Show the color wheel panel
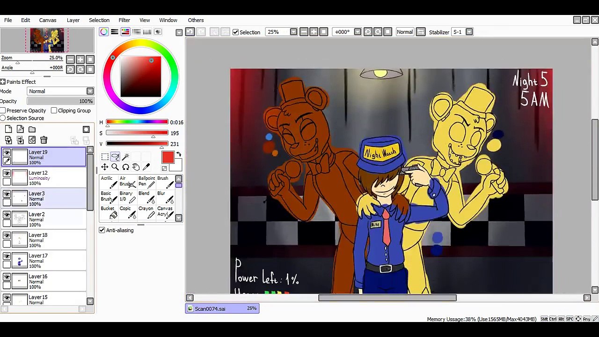Viewport: 599px width, 337px height. coord(104,32)
